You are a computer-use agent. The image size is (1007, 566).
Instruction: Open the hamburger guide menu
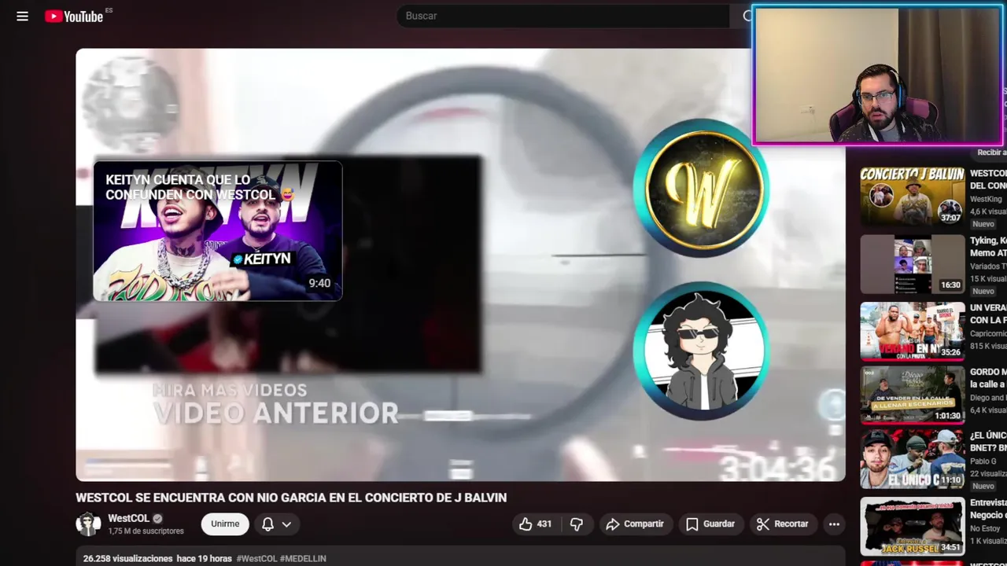[22, 16]
